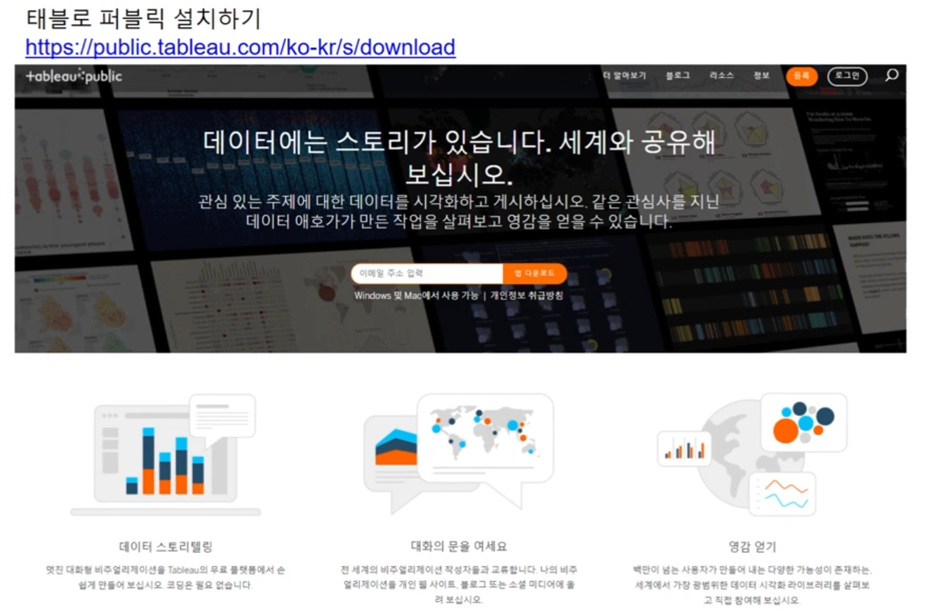Click the Windows 및 Mac에서 사용 가능 text
The height and width of the screenshot is (614, 931).
[x=416, y=296]
